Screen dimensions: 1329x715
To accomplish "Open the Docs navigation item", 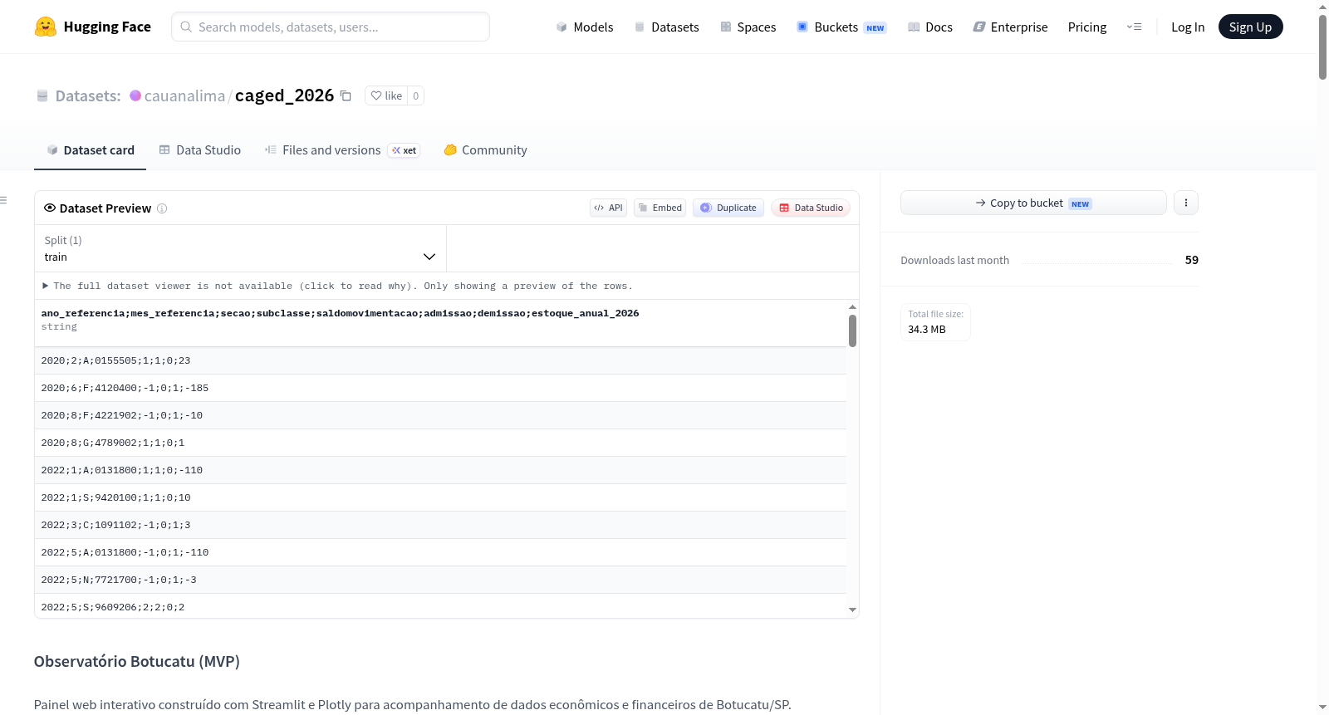I will [x=930, y=27].
